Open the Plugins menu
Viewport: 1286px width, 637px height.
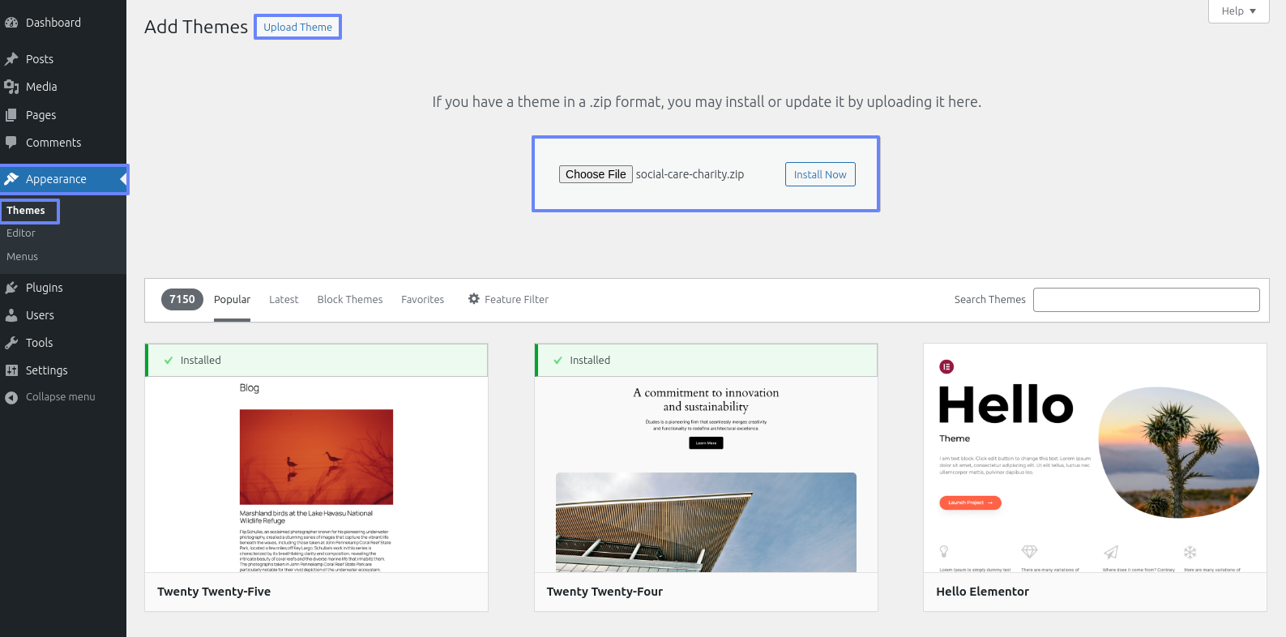coord(63,288)
